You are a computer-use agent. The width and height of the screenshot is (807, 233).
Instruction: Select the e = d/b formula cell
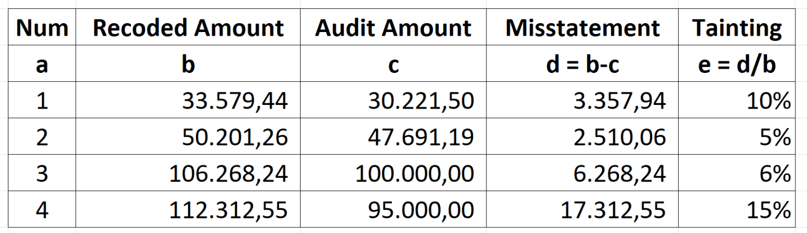pyautogui.click(x=737, y=66)
